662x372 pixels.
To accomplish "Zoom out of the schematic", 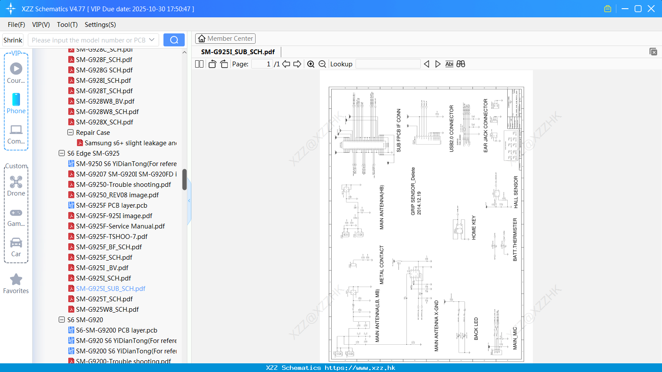I will pos(322,64).
